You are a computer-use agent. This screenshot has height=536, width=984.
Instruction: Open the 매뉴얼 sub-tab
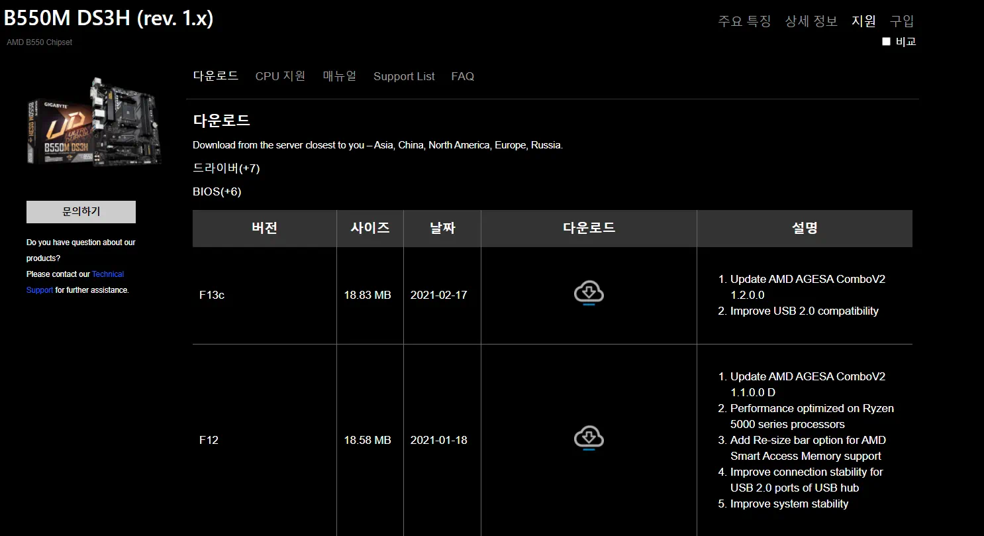click(x=340, y=76)
